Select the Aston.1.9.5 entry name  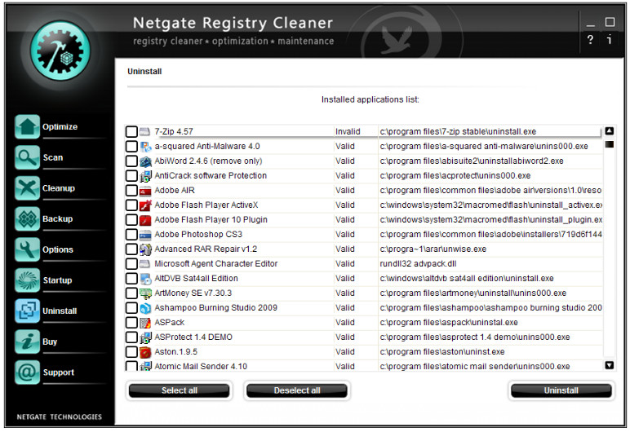coord(176,352)
